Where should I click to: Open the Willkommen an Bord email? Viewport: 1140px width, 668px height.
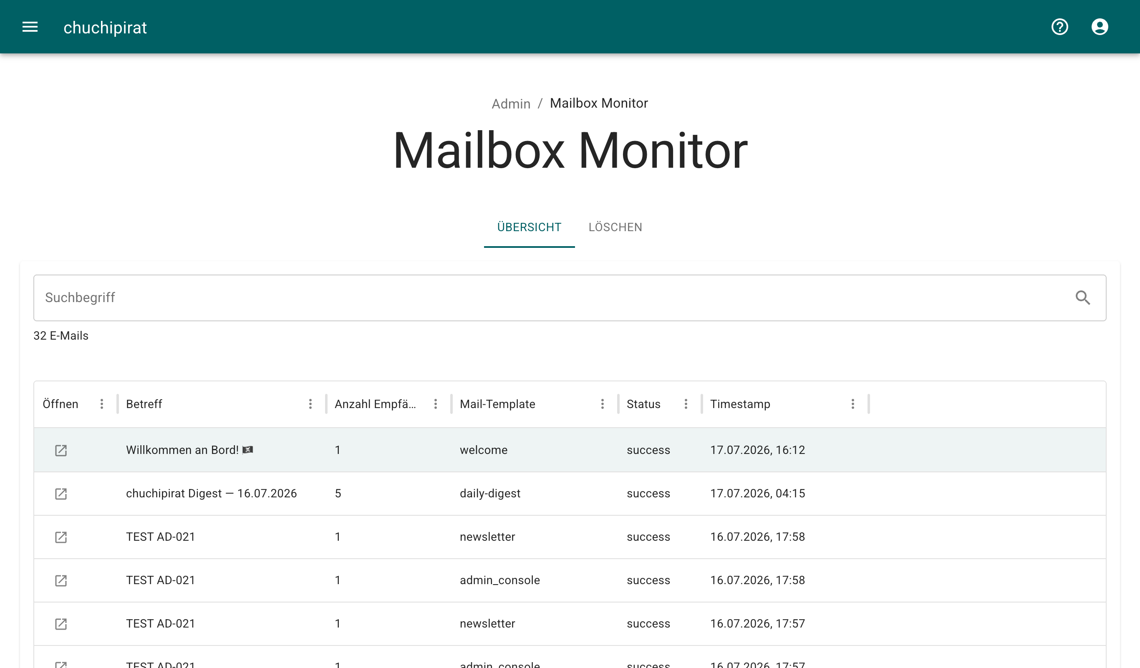[x=61, y=451]
